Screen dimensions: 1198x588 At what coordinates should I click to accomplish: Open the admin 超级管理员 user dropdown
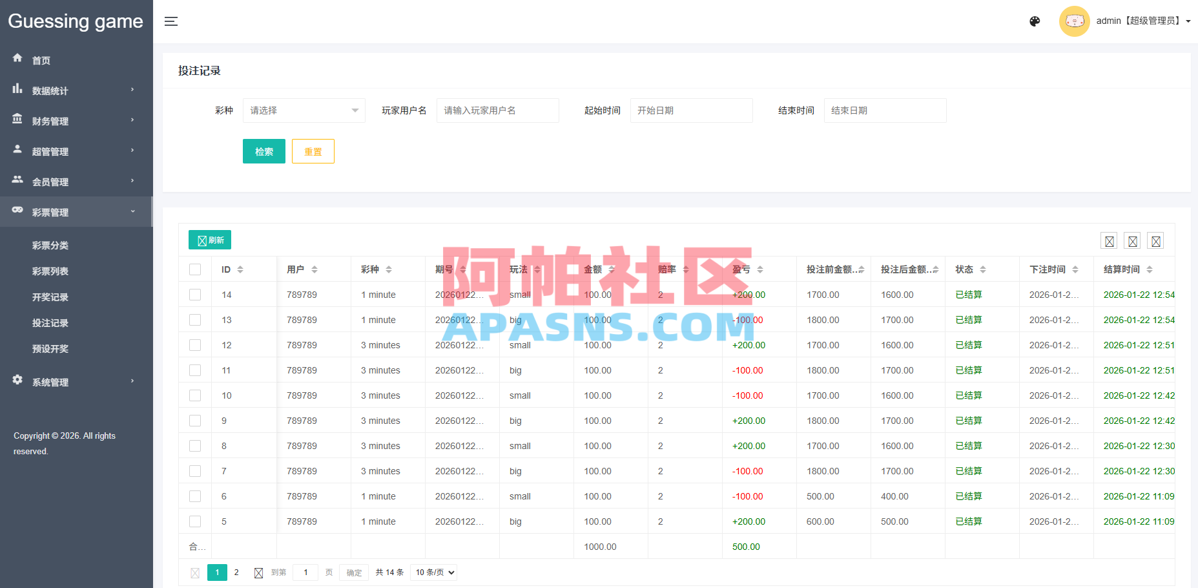[1143, 21]
